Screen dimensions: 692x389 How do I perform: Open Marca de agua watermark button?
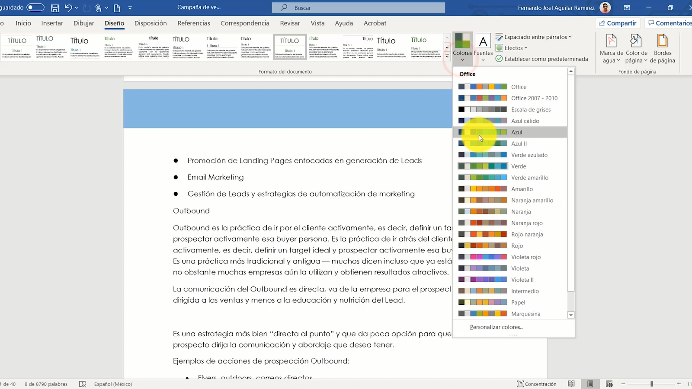[x=611, y=48]
